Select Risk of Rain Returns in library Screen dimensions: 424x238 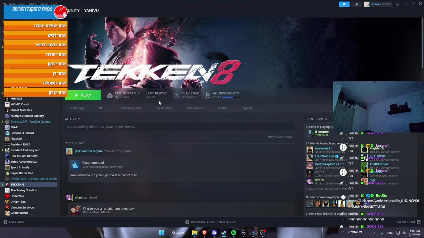pos(24,156)
